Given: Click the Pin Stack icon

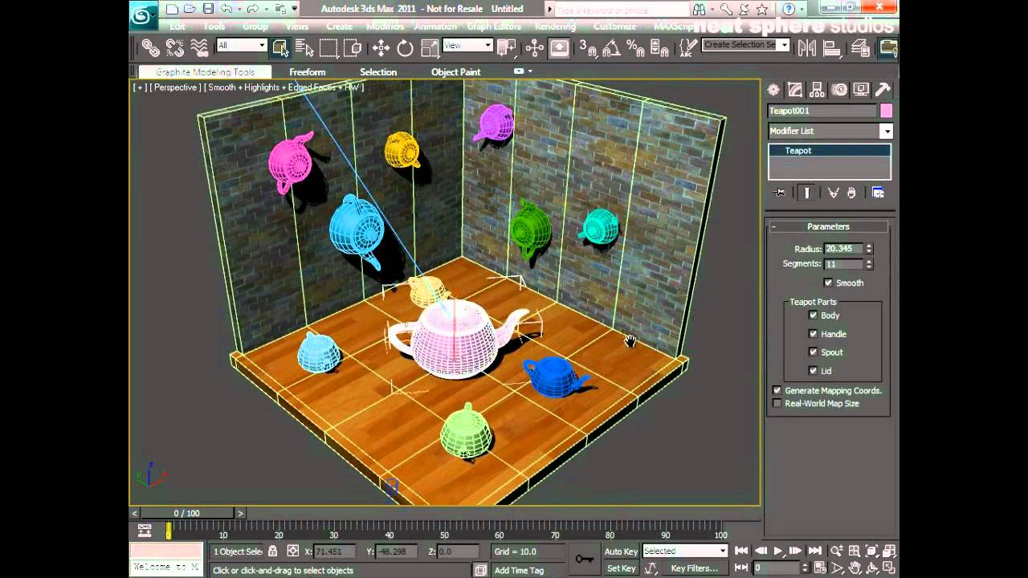Looking at the screenshot, I should [780, 193].
